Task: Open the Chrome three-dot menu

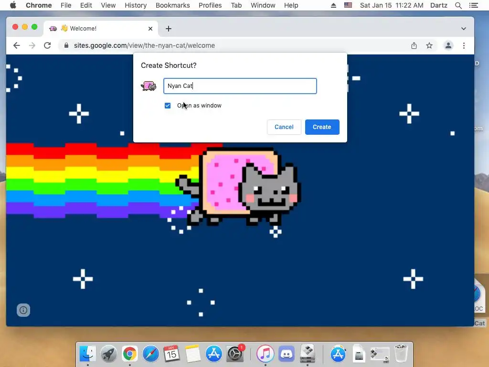Action: pos(464,45)
